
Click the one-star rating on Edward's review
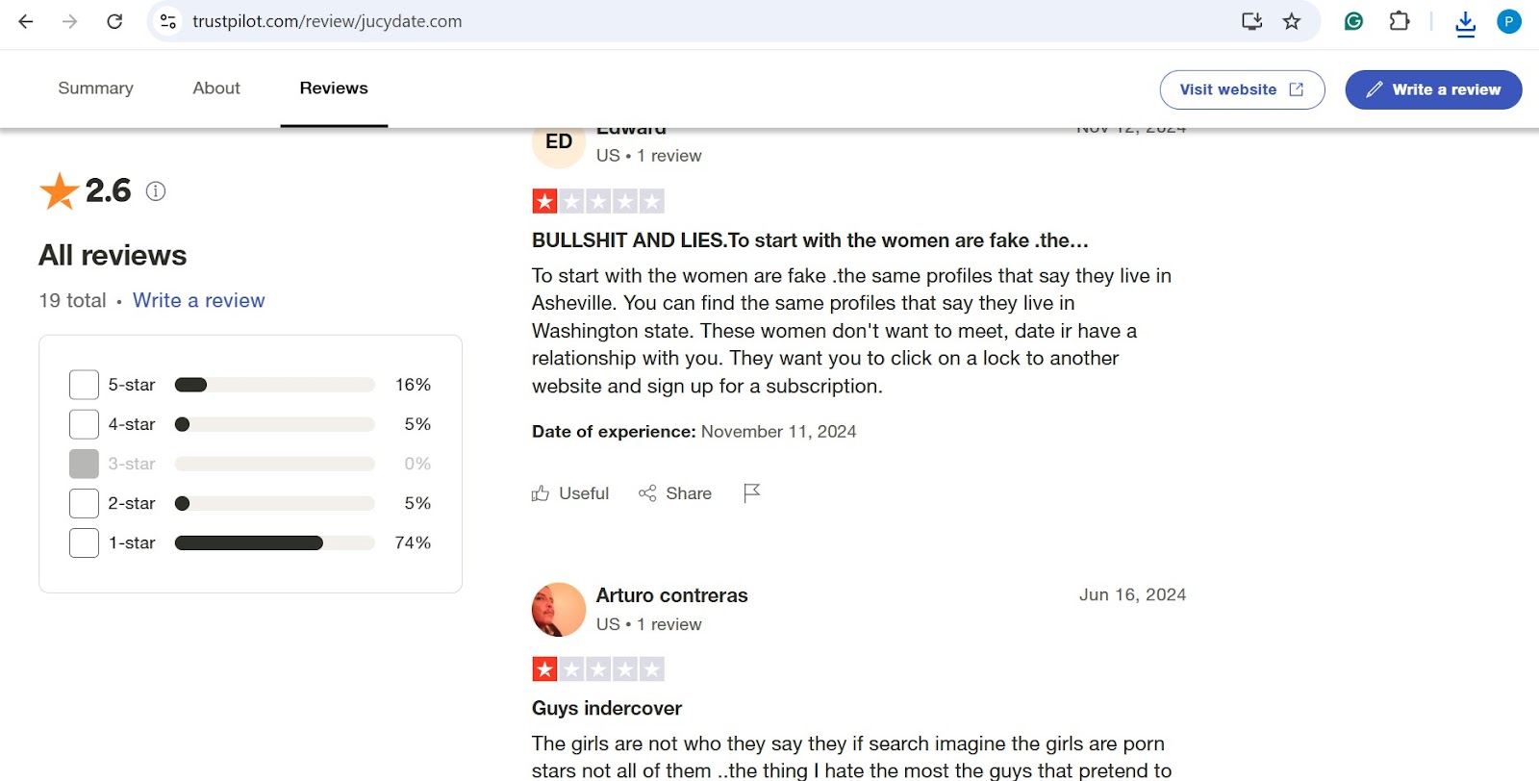(x=598, y=201)
